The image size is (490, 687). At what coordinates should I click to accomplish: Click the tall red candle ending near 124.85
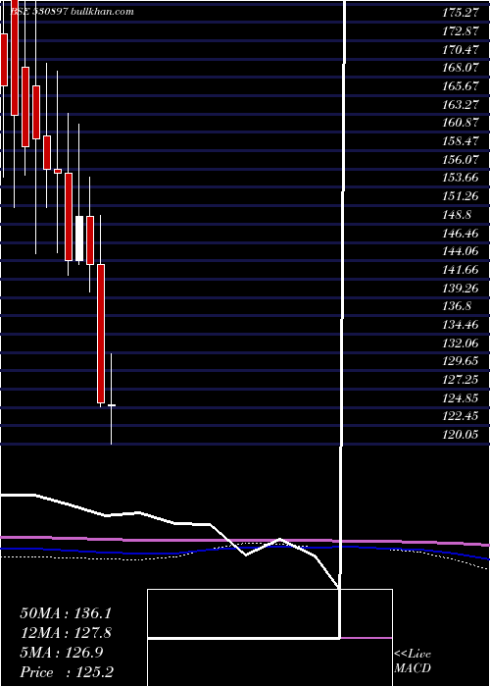point(101,334)
